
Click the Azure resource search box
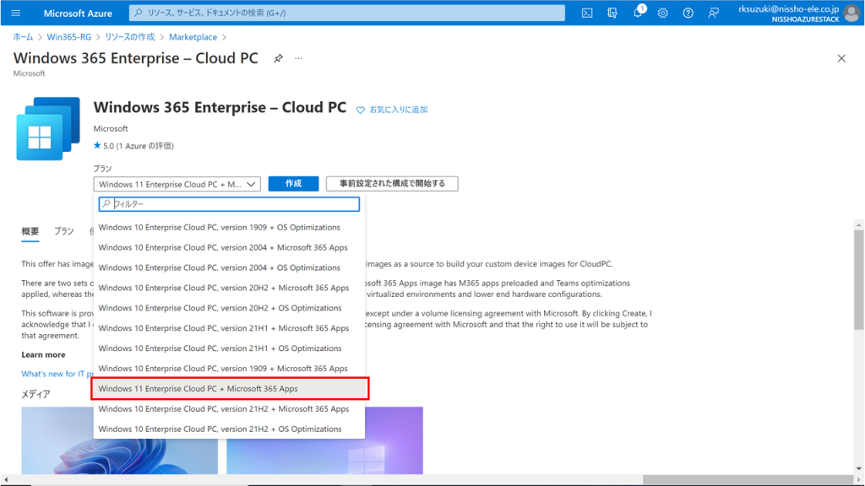(x=347, y=13)
